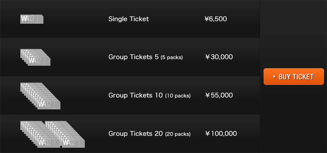The image size is (327, 153).
Task: Click the small arrow inside the BUY TICKET button
Action: (274, 77)
